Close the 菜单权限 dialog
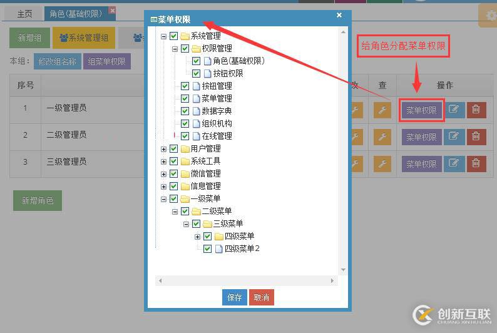This screenshot has height=333, width=497. point(339,15)
